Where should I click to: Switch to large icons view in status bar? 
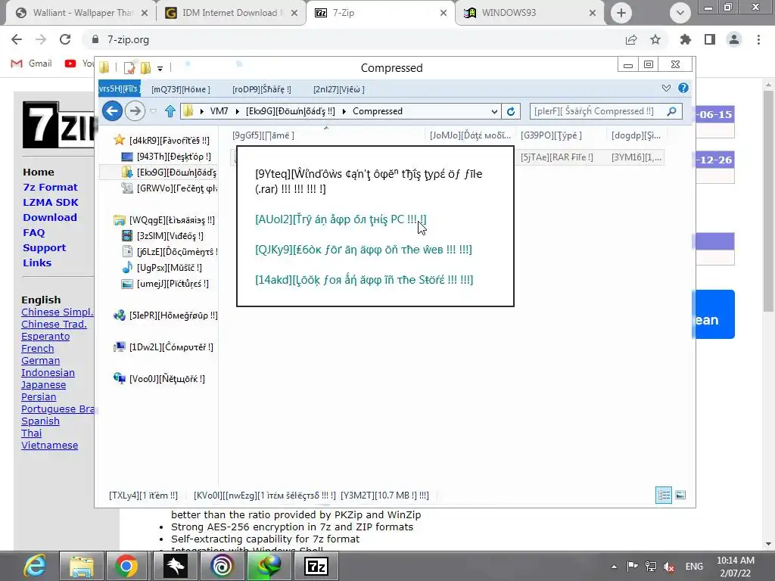pyautogui.click(x=680, y=495)
